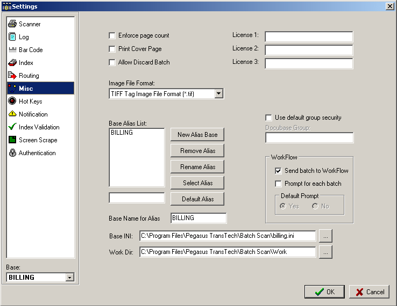Click the Remove Alias button

[197, 151]
